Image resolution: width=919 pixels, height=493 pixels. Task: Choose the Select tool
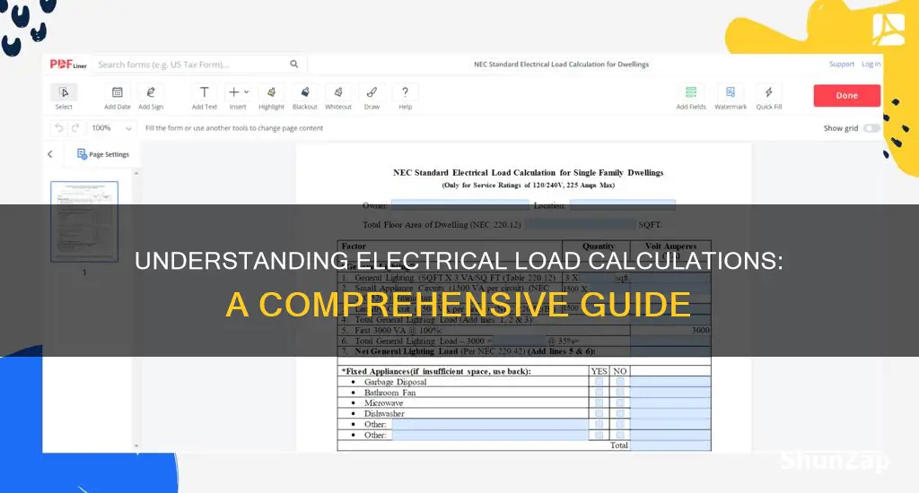[x=64, y=97]
